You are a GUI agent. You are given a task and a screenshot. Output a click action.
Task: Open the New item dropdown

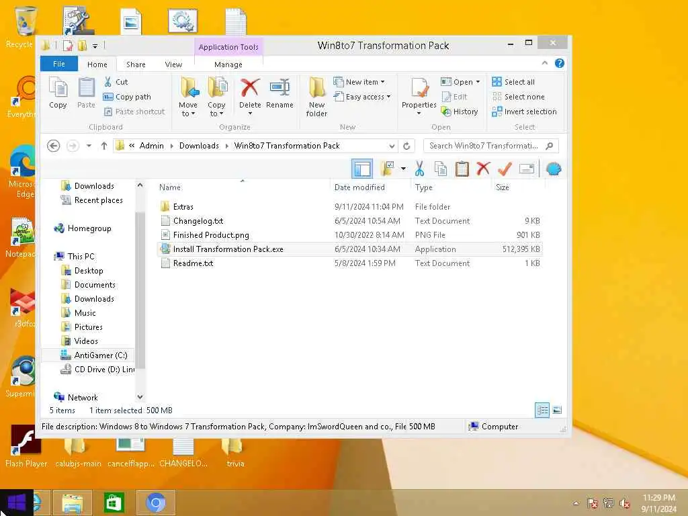click(x=359, y=81)
